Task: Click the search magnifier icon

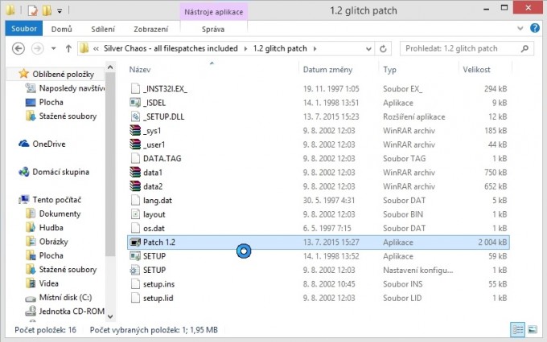Action: coord(524,49)
